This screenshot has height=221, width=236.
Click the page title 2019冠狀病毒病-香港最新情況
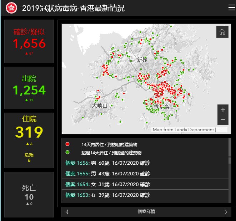coord(73,8)
